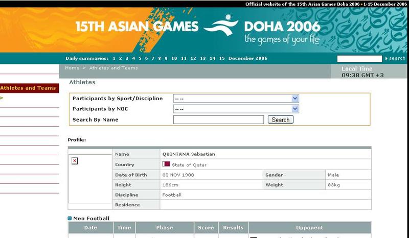Click the top-right site search box
This screenshot has height=238, width=409.
point(359,59)
